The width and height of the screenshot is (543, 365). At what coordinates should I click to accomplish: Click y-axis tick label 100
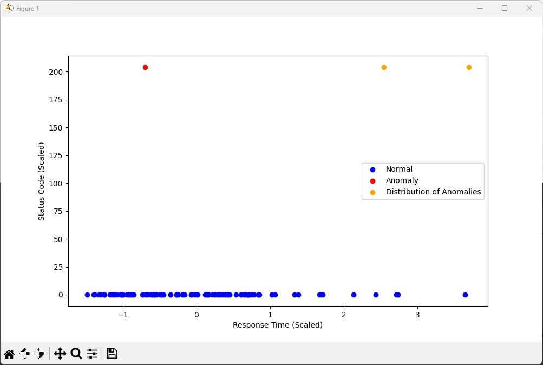(x=56, y=184)
